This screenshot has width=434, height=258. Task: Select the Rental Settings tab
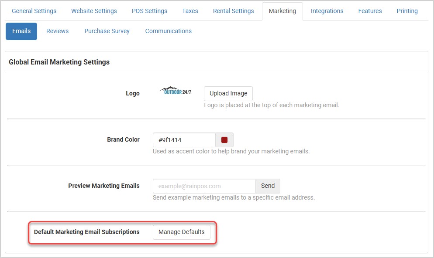click(233, 11)
